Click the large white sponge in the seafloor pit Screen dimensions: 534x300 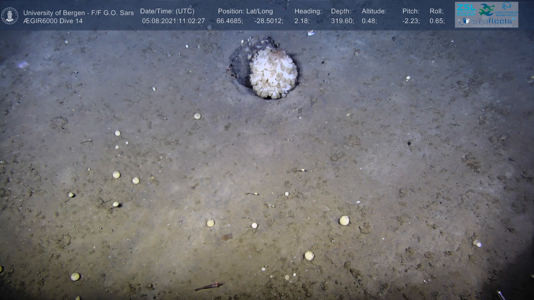pos(273,74)
